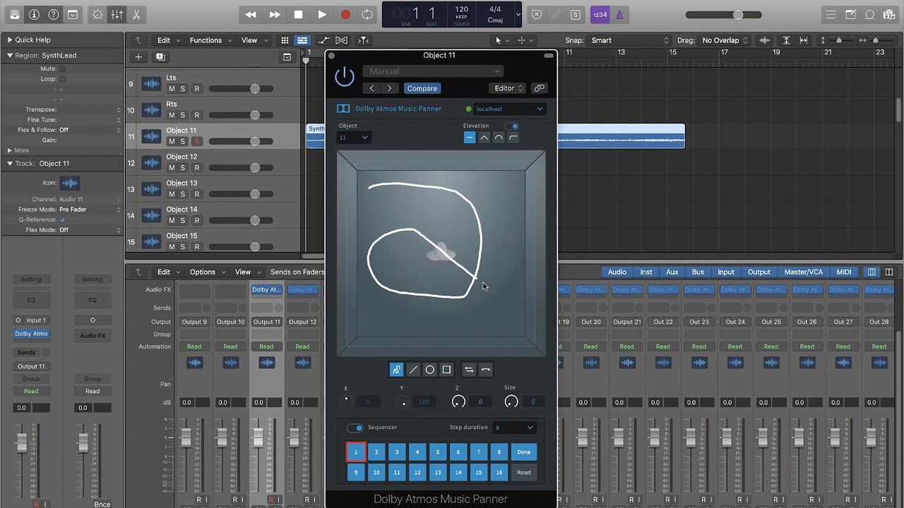Toggle the Mixer faders icon
904x508 pixels.
point(117,14)
